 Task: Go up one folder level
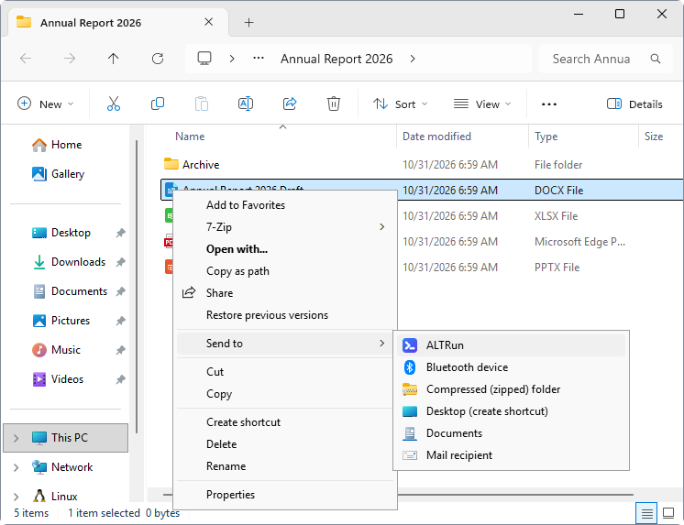pyautogui.click(x=114, y=59)
